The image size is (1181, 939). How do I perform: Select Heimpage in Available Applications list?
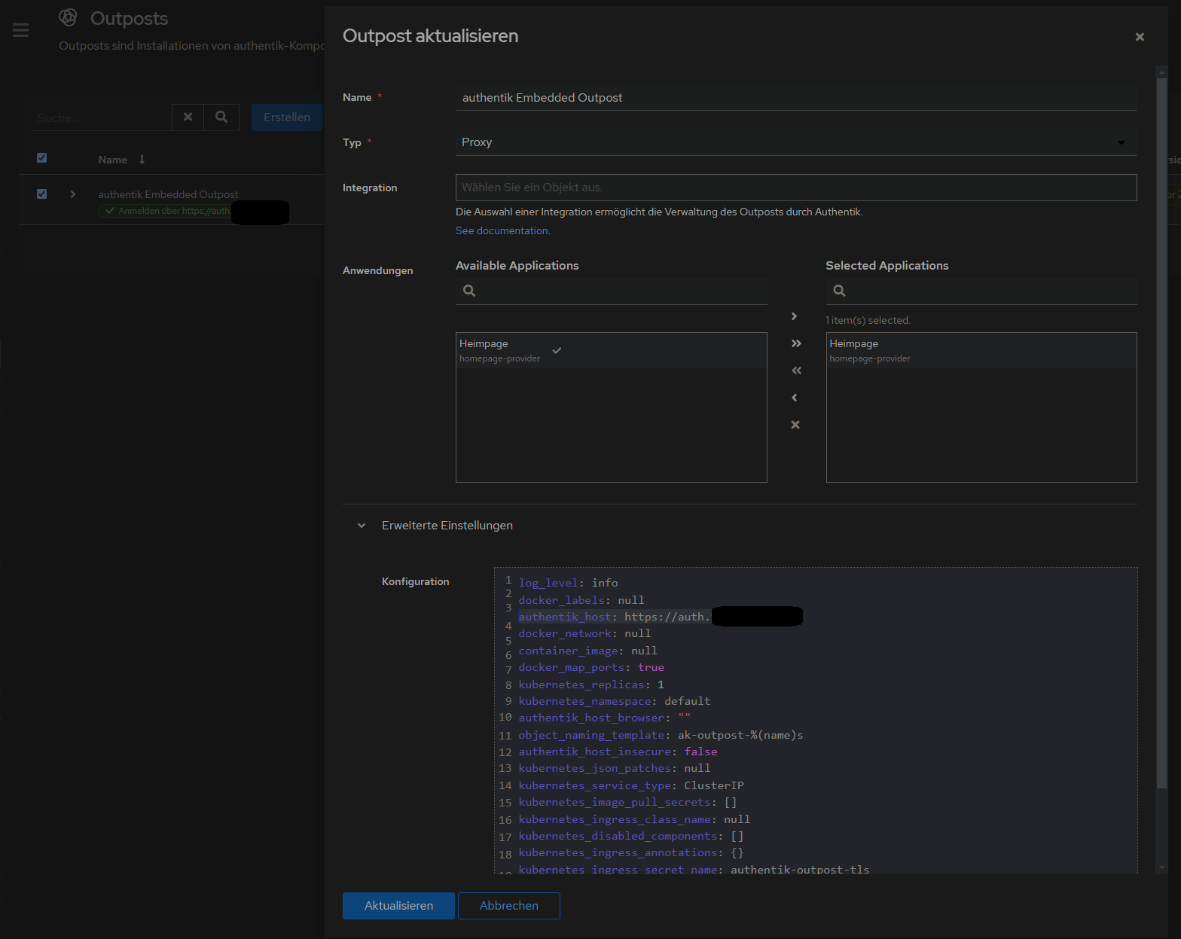coord(499,350)
